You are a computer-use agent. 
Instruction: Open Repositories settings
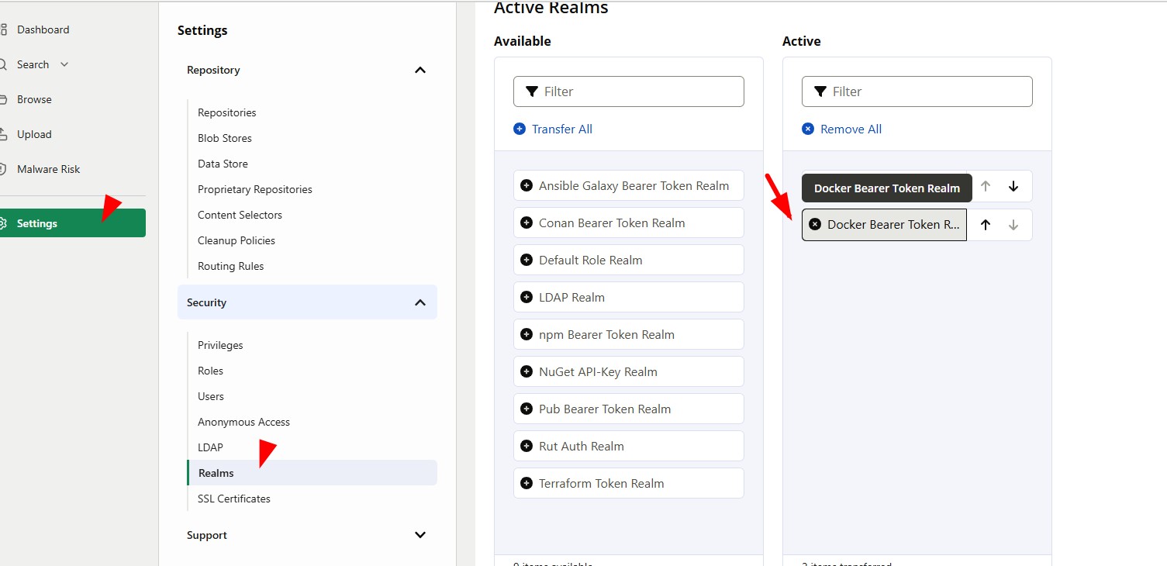point(226,112)
